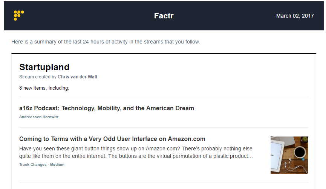Click the Track Changes - Medium source
This screenshot has width=326, height=189.
[42, 164]
